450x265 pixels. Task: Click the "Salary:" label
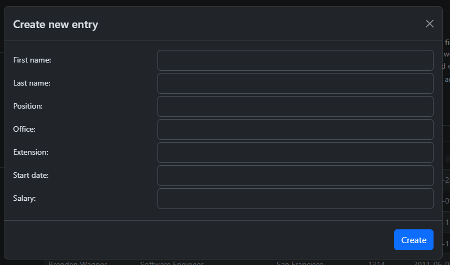25,198
